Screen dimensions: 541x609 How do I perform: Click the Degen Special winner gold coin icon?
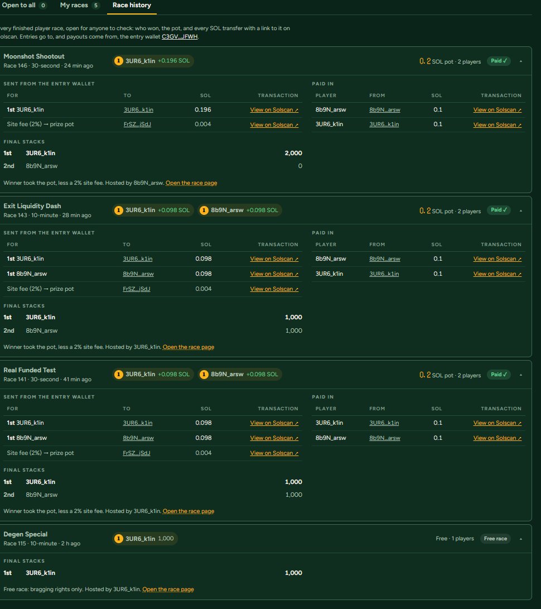pyautogui.click(x=119, y=538)
